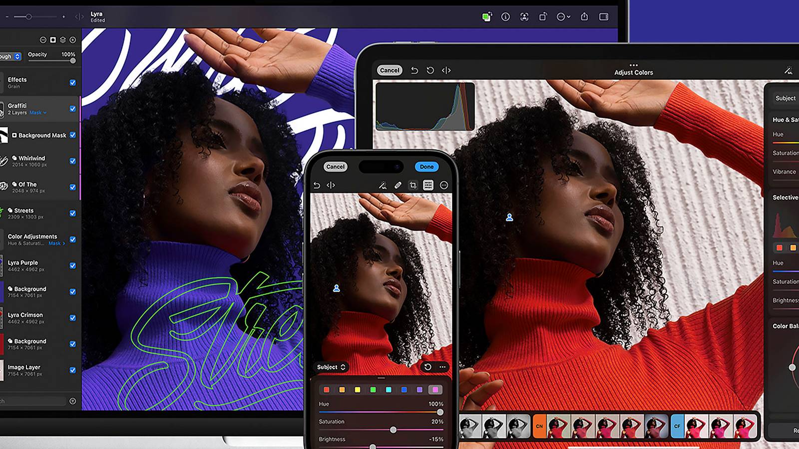Select the Lyra Purple layer

[40, 266]
